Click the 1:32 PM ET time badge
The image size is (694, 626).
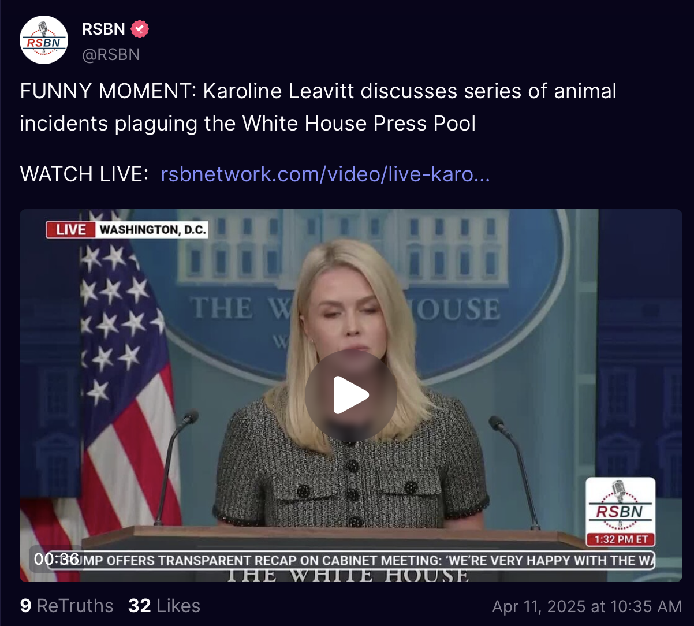(621, 540)
